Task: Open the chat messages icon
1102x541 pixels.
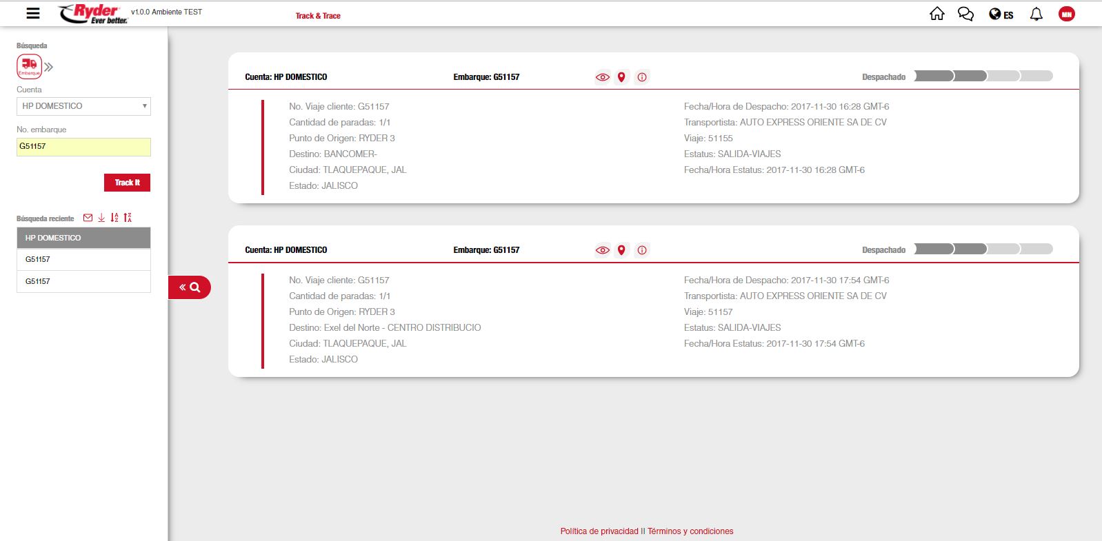Action: point(965,14)
